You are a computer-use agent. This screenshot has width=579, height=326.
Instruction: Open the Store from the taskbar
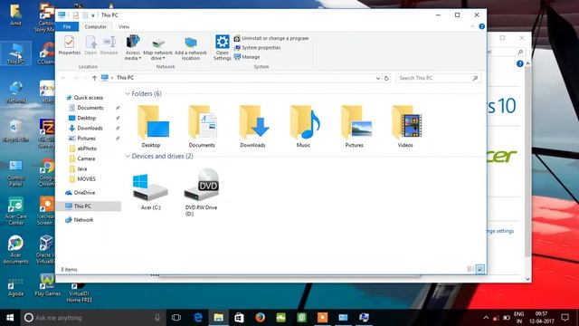[239, 318]
